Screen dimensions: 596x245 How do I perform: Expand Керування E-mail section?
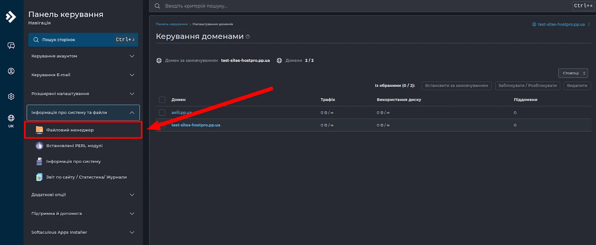click(83, 75)
